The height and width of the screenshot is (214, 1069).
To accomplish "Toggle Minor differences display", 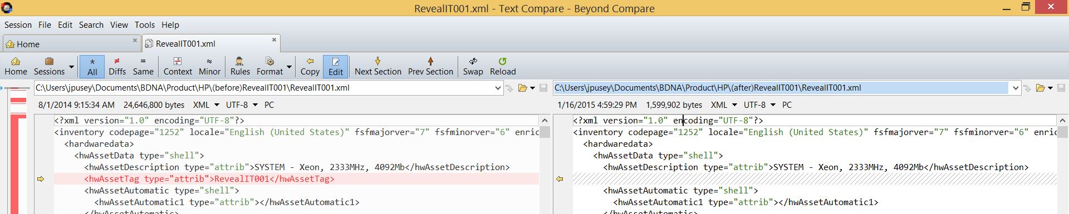I will [209, 66].
